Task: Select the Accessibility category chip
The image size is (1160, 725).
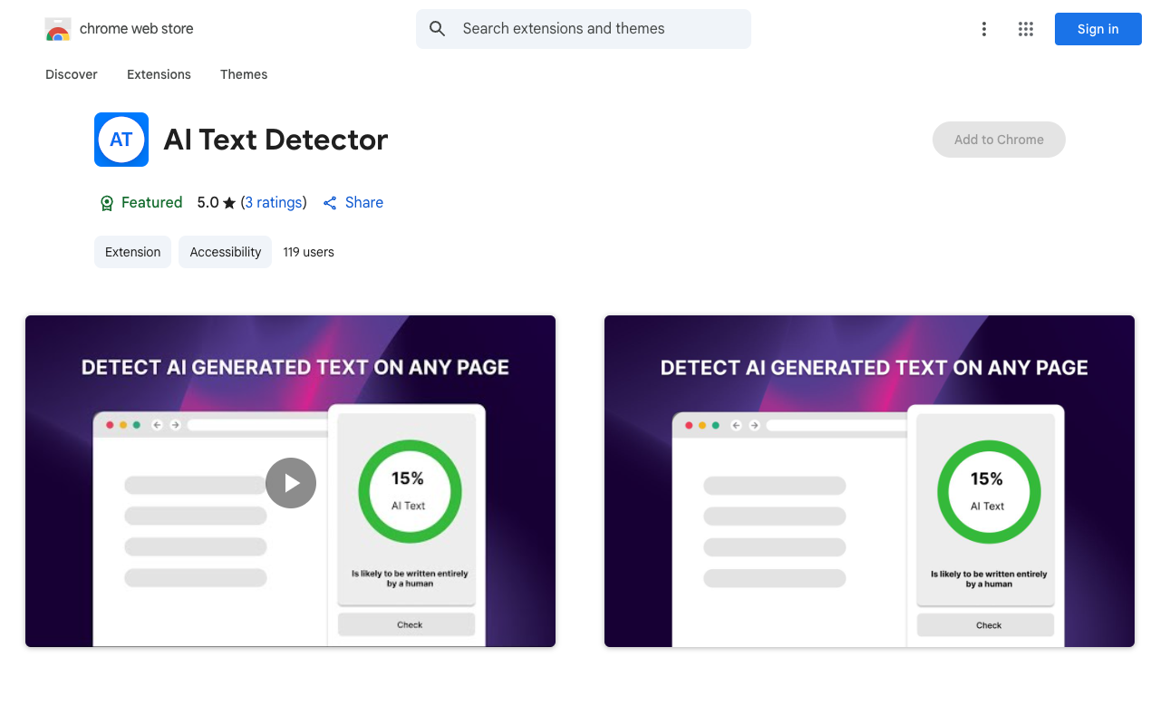Action: 225,252
